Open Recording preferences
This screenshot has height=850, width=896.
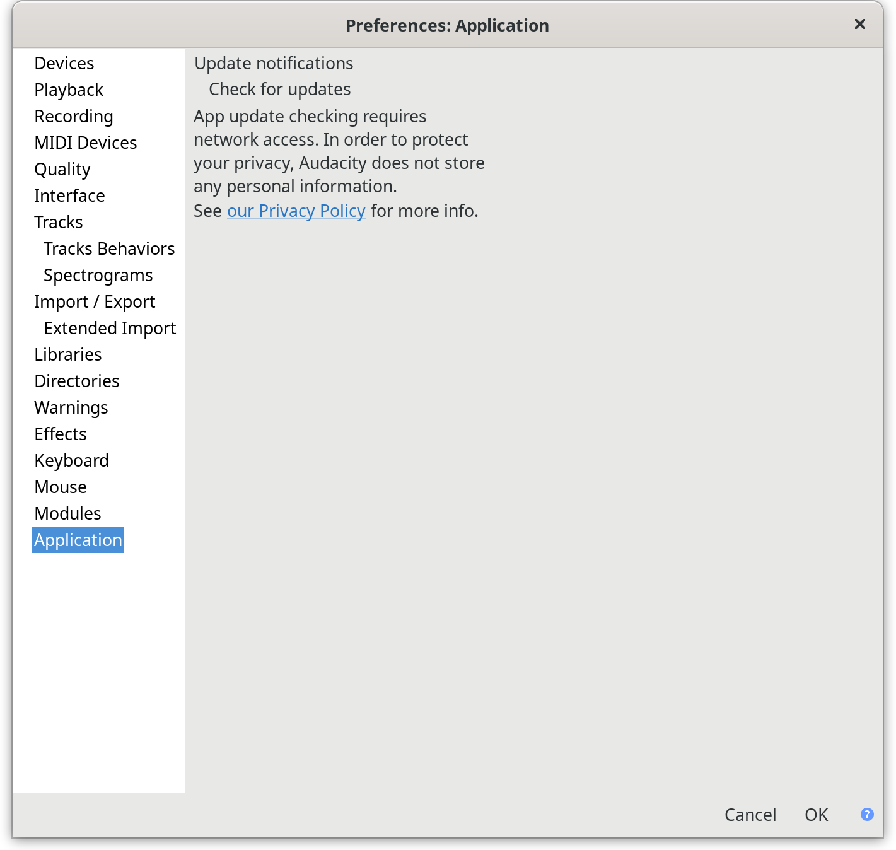(x=73, y=116)
